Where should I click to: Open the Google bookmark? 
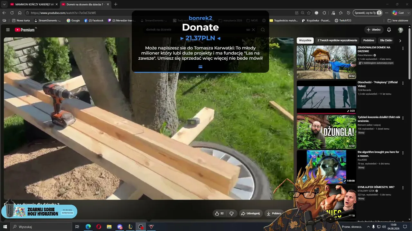point(73,21)
